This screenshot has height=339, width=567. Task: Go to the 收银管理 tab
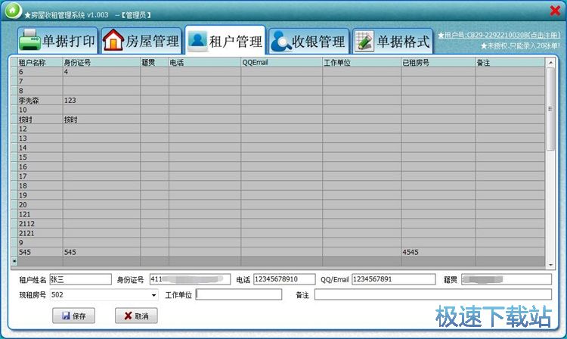pyautogui.click(x=308, y=41)
